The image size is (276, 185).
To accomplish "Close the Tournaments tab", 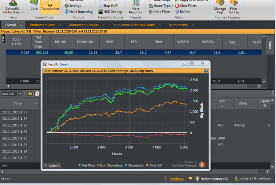I will point(193,25).
